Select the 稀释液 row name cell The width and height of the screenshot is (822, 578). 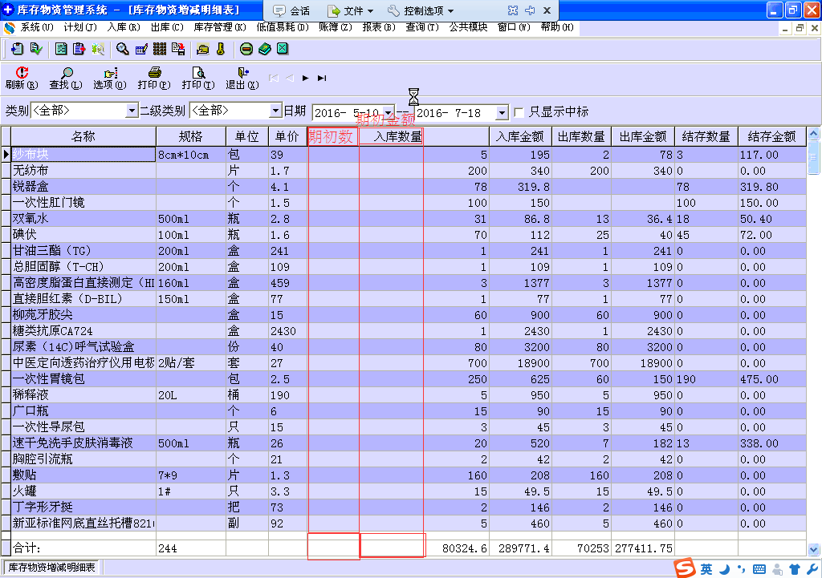83,395
